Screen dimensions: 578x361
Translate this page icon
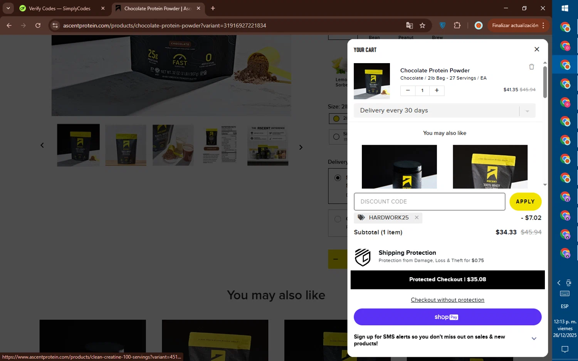click(x=409, y=25)
